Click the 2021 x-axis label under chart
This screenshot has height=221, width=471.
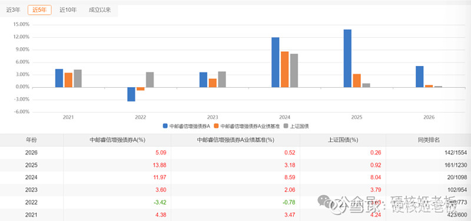68,117
